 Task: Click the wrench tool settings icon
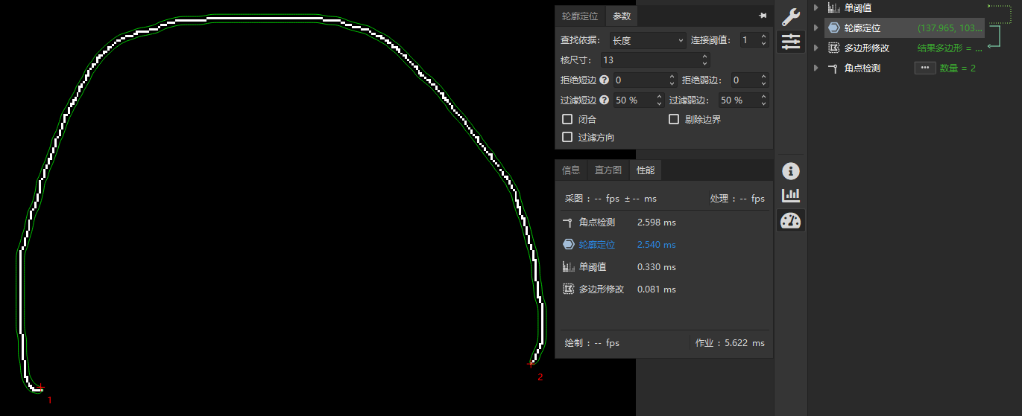(x=790, y=16)
